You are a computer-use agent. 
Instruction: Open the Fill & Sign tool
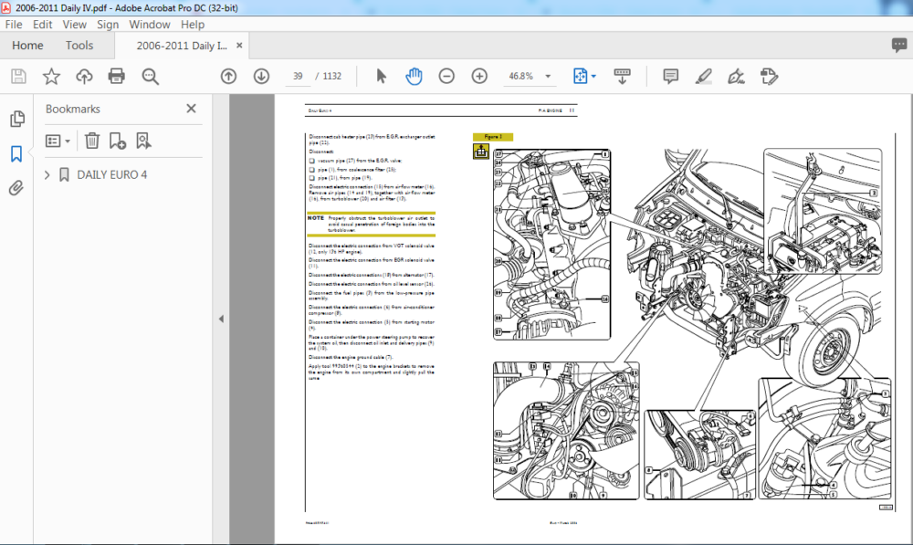736,77
